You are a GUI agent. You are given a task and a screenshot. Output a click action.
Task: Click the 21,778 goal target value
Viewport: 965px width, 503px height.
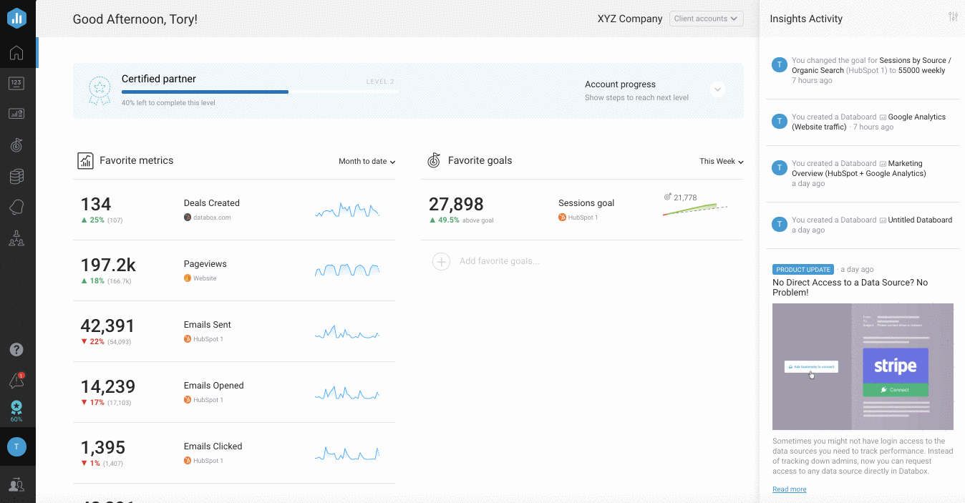click(685, 197)
